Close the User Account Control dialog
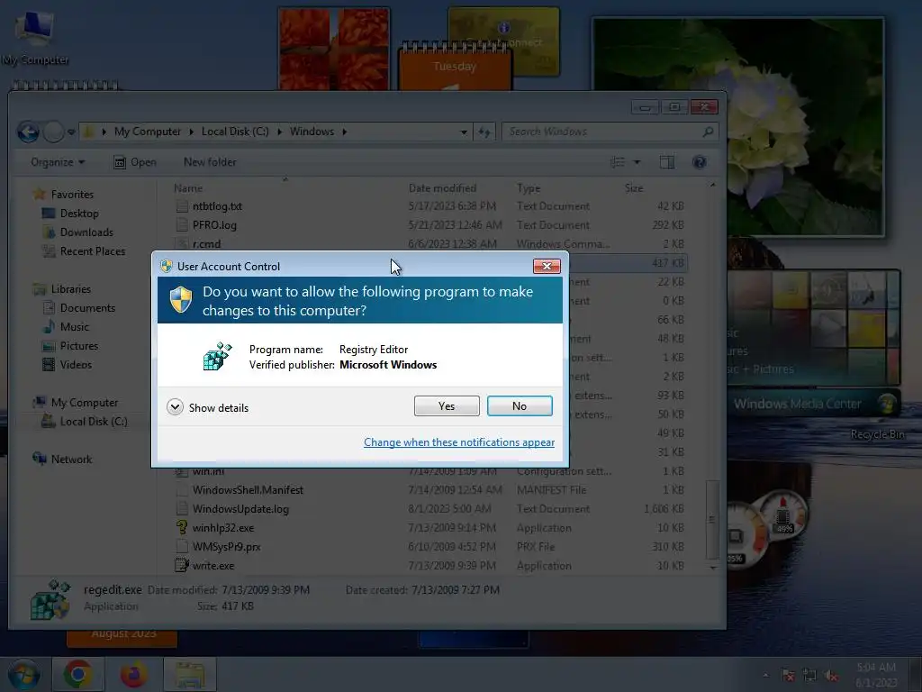 (x=547, y=266)
